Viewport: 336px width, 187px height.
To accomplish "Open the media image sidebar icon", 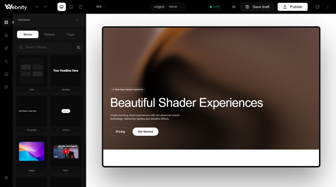I will click(x=6, y=74).
